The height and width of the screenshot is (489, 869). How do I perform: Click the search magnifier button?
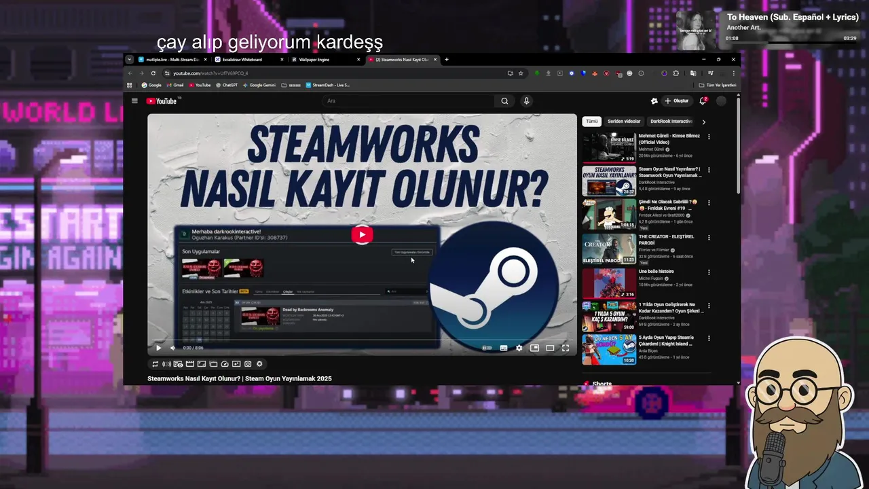pos(504,101)
